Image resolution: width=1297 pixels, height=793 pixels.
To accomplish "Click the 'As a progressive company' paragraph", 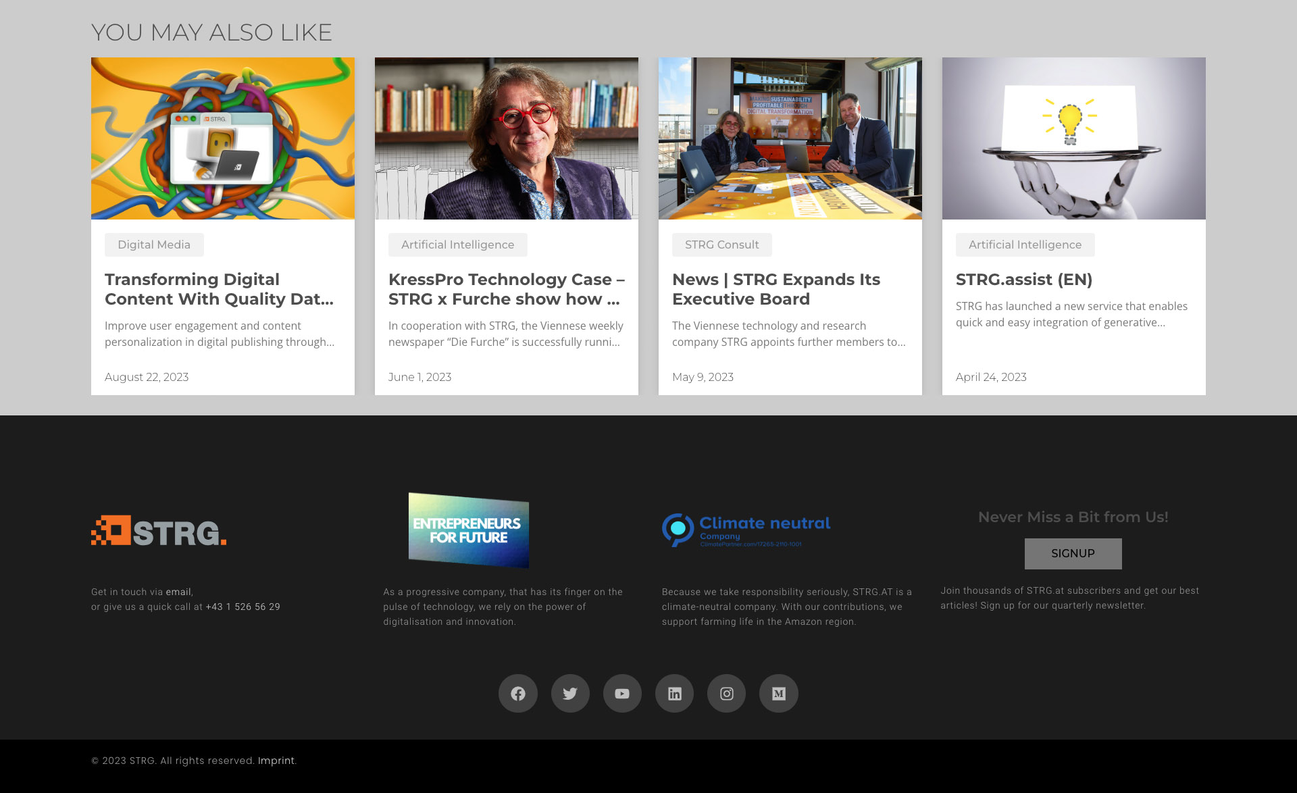I will pyautogui.click(x=503, y=607).
